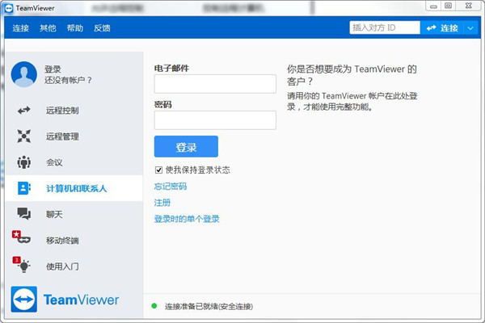Viewport: 485px width, 323px height.
Task: Click the top-right 连接 connect button
Action: click(x=442, y=28)
